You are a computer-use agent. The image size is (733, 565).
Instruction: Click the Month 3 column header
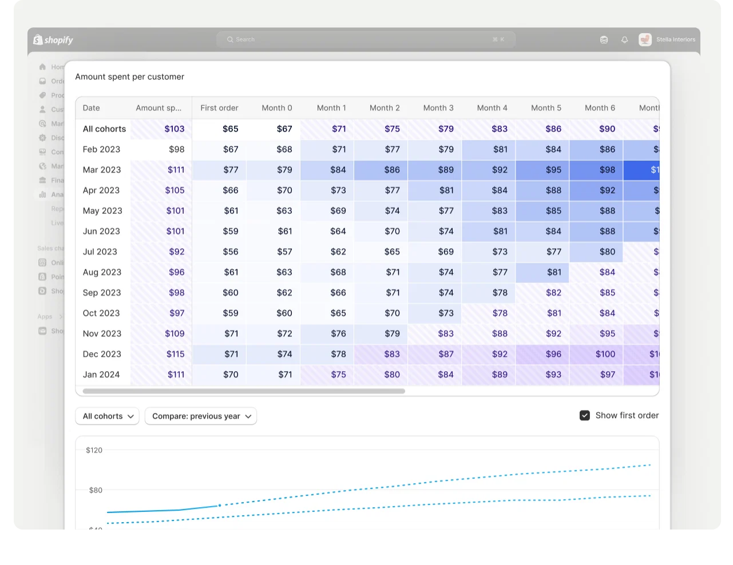coord(438,108)
